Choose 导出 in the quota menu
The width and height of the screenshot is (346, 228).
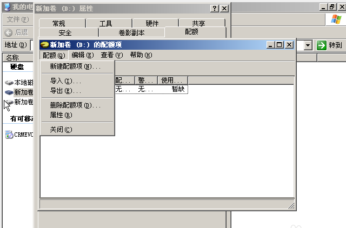[65, 90]
